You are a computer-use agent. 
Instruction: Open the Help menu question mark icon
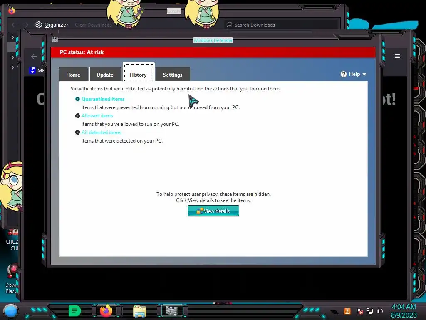(x=344, y=74)
